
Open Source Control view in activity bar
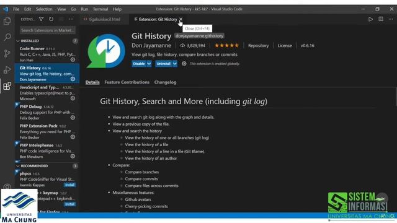tap(7, 53)
